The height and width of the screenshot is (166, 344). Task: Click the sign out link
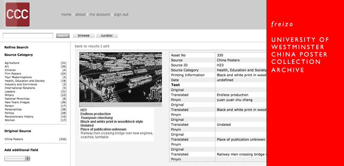pos(121,15)
